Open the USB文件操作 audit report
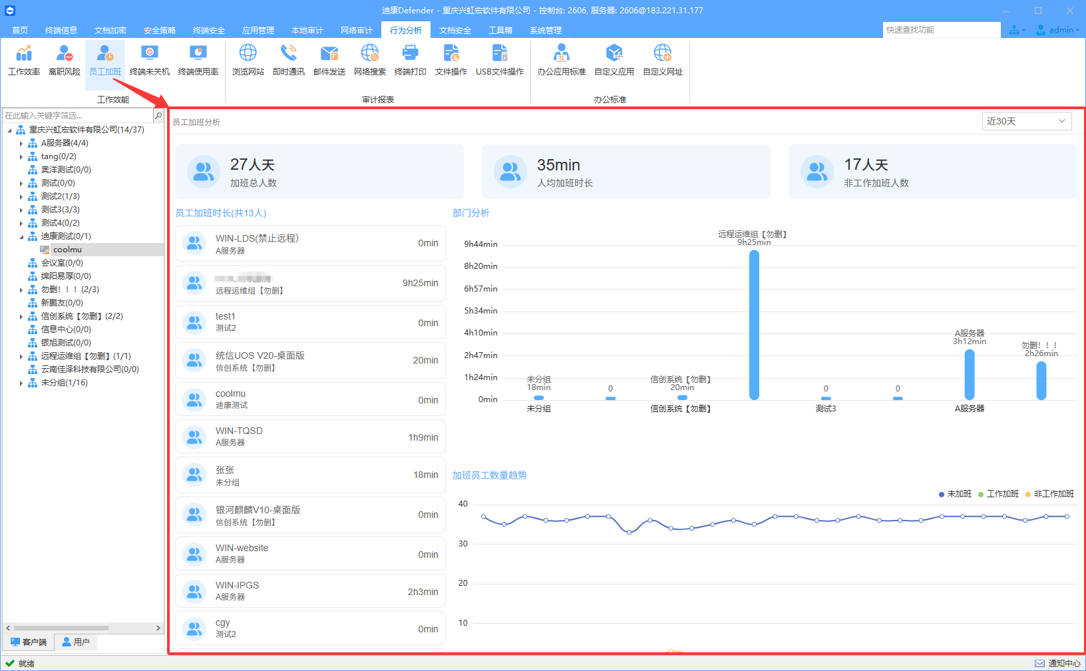 pos(500,60)
